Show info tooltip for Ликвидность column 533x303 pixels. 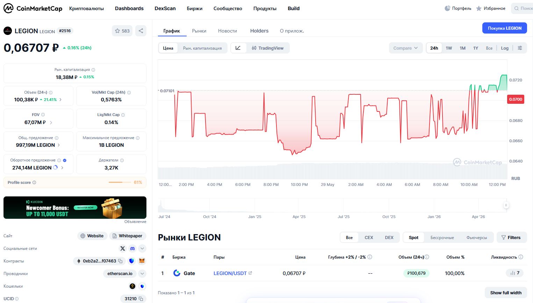point(521,257)
